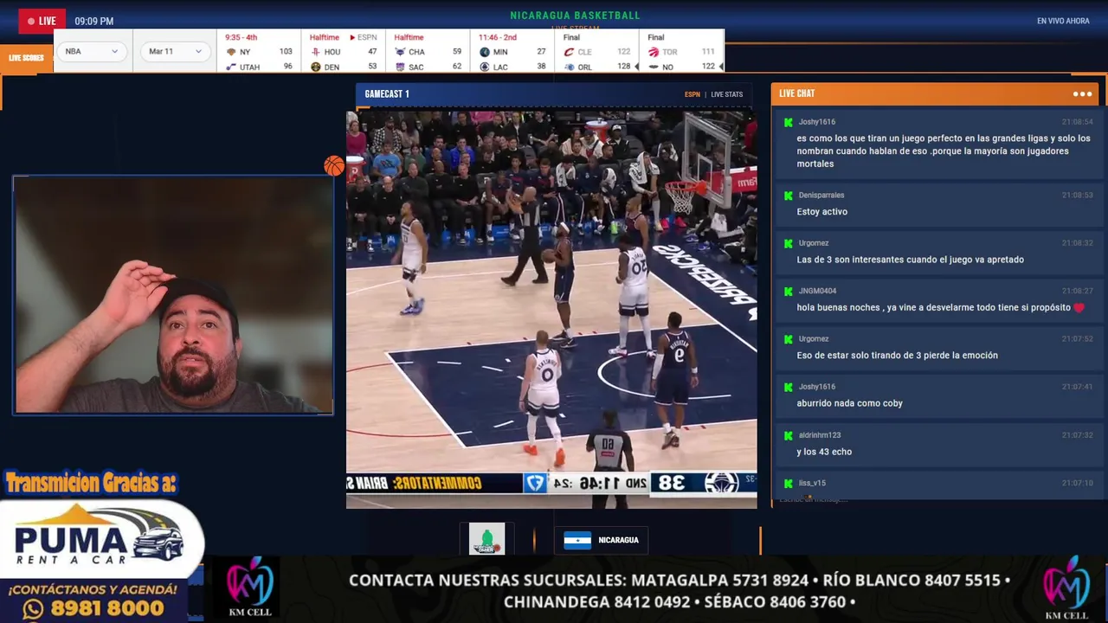Click the basketball icon beside the webcam
The image size is (1108, 623).
(334, 165)
